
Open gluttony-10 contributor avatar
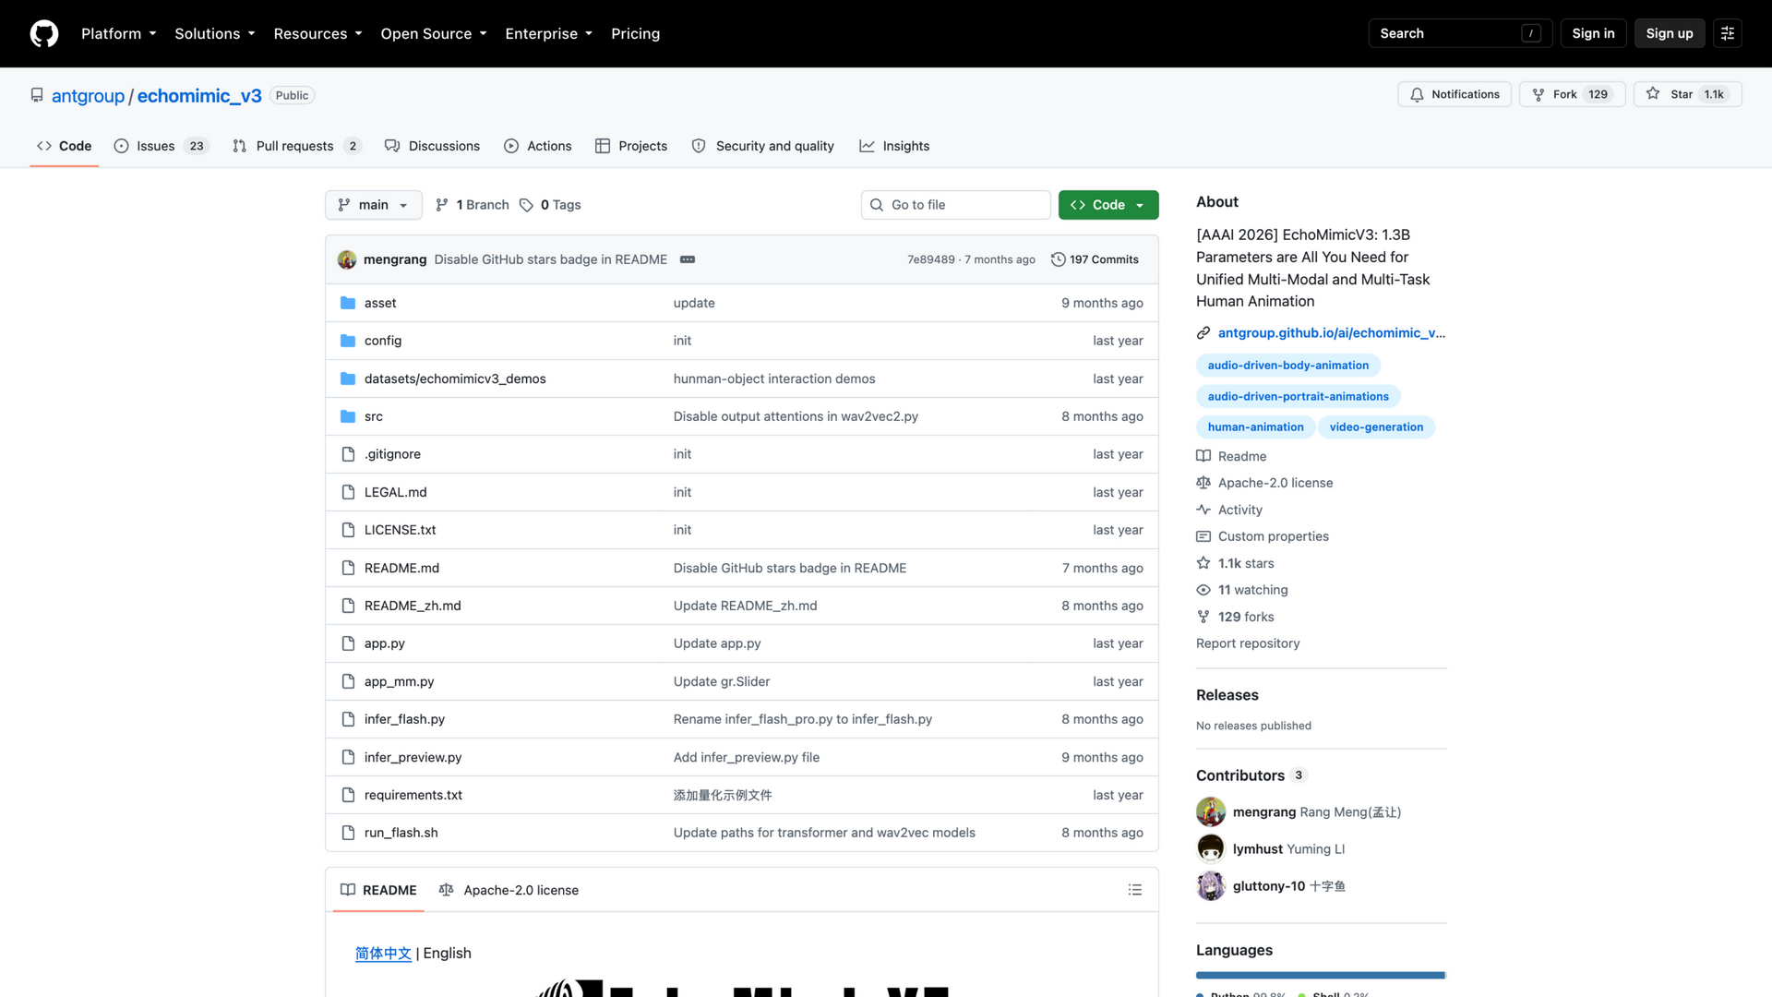pyautogui.click(x=1211, y=886)
